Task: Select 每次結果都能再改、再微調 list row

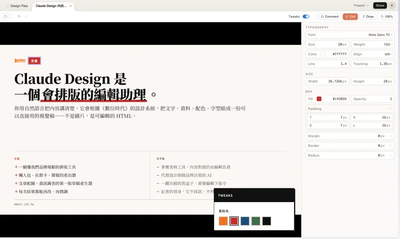Action: pos(41,191)
